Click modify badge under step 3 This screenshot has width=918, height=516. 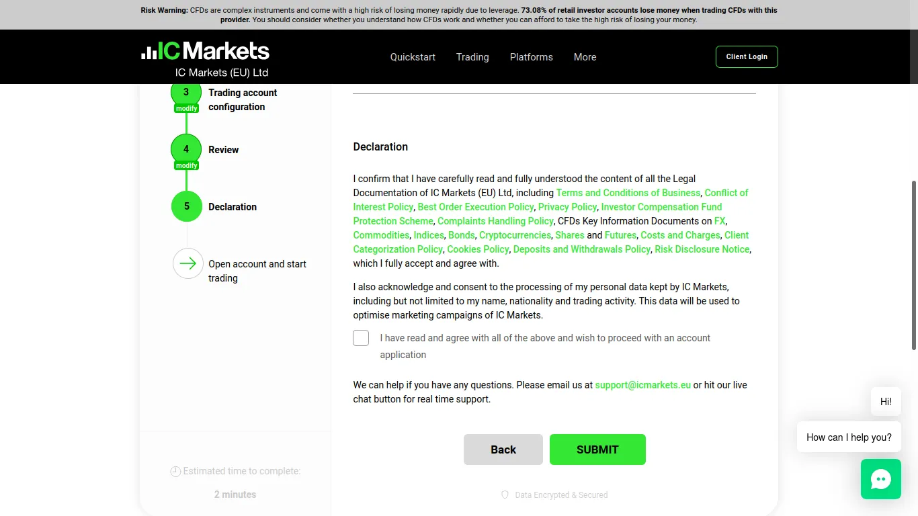click(186, 108)
